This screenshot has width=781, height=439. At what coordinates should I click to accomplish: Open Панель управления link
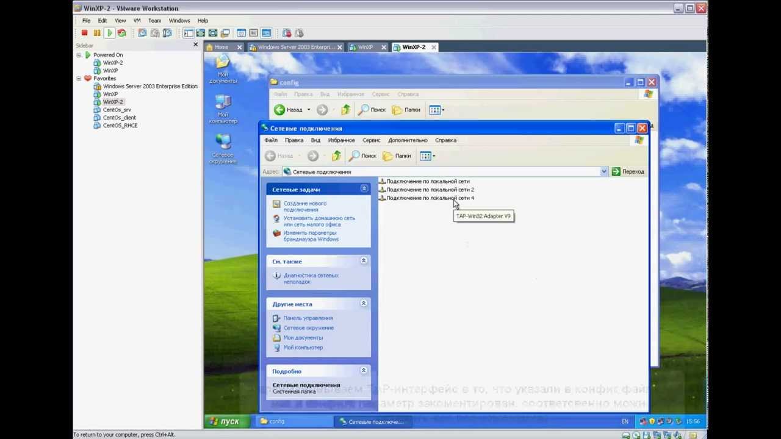(308, 318)
